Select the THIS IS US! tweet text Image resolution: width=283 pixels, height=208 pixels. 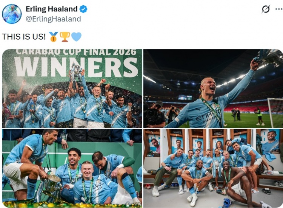point(24,37)
